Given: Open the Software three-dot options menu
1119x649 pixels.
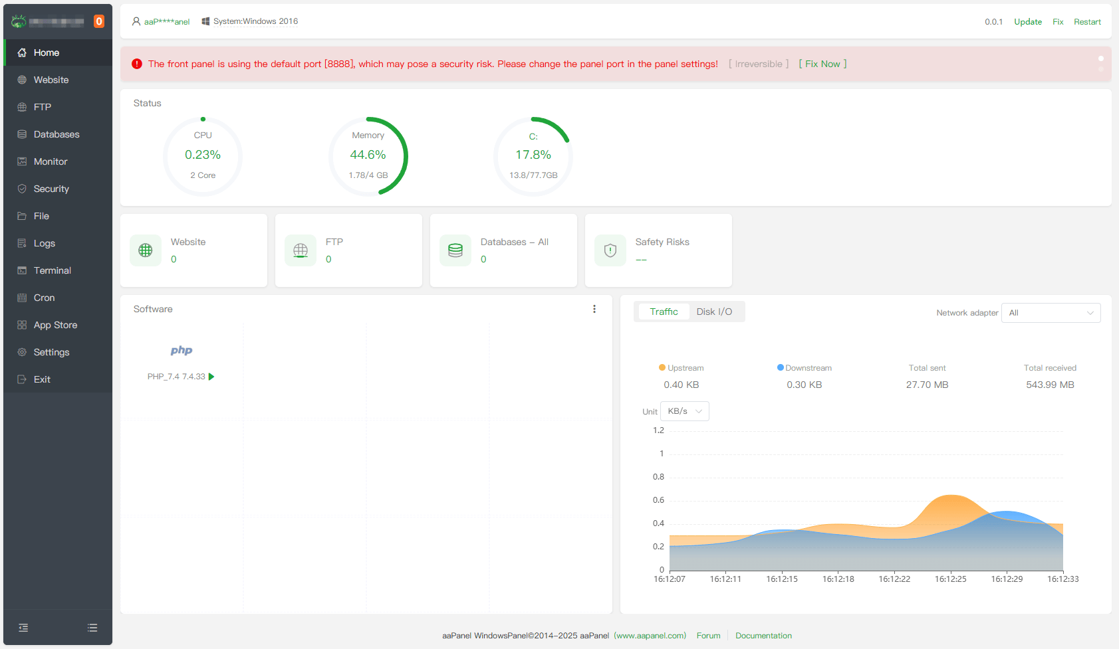Looking at the screenshot, I should pyautogui.click(x=594, y=309).
